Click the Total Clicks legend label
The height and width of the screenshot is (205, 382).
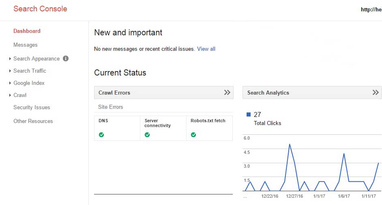tap(268, 123)
